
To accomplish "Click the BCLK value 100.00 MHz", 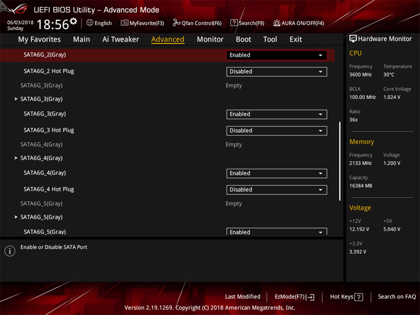I will (362, 97).
